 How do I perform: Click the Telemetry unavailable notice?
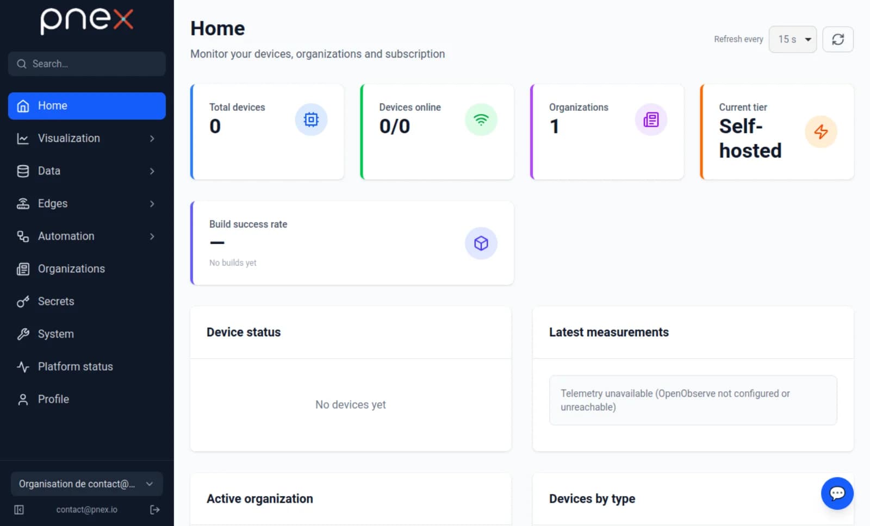coord(693,400)
